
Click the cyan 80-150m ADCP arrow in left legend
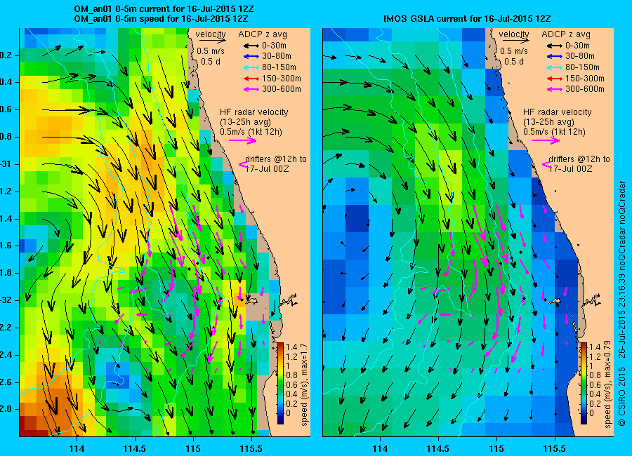click(x=251, y=67)
